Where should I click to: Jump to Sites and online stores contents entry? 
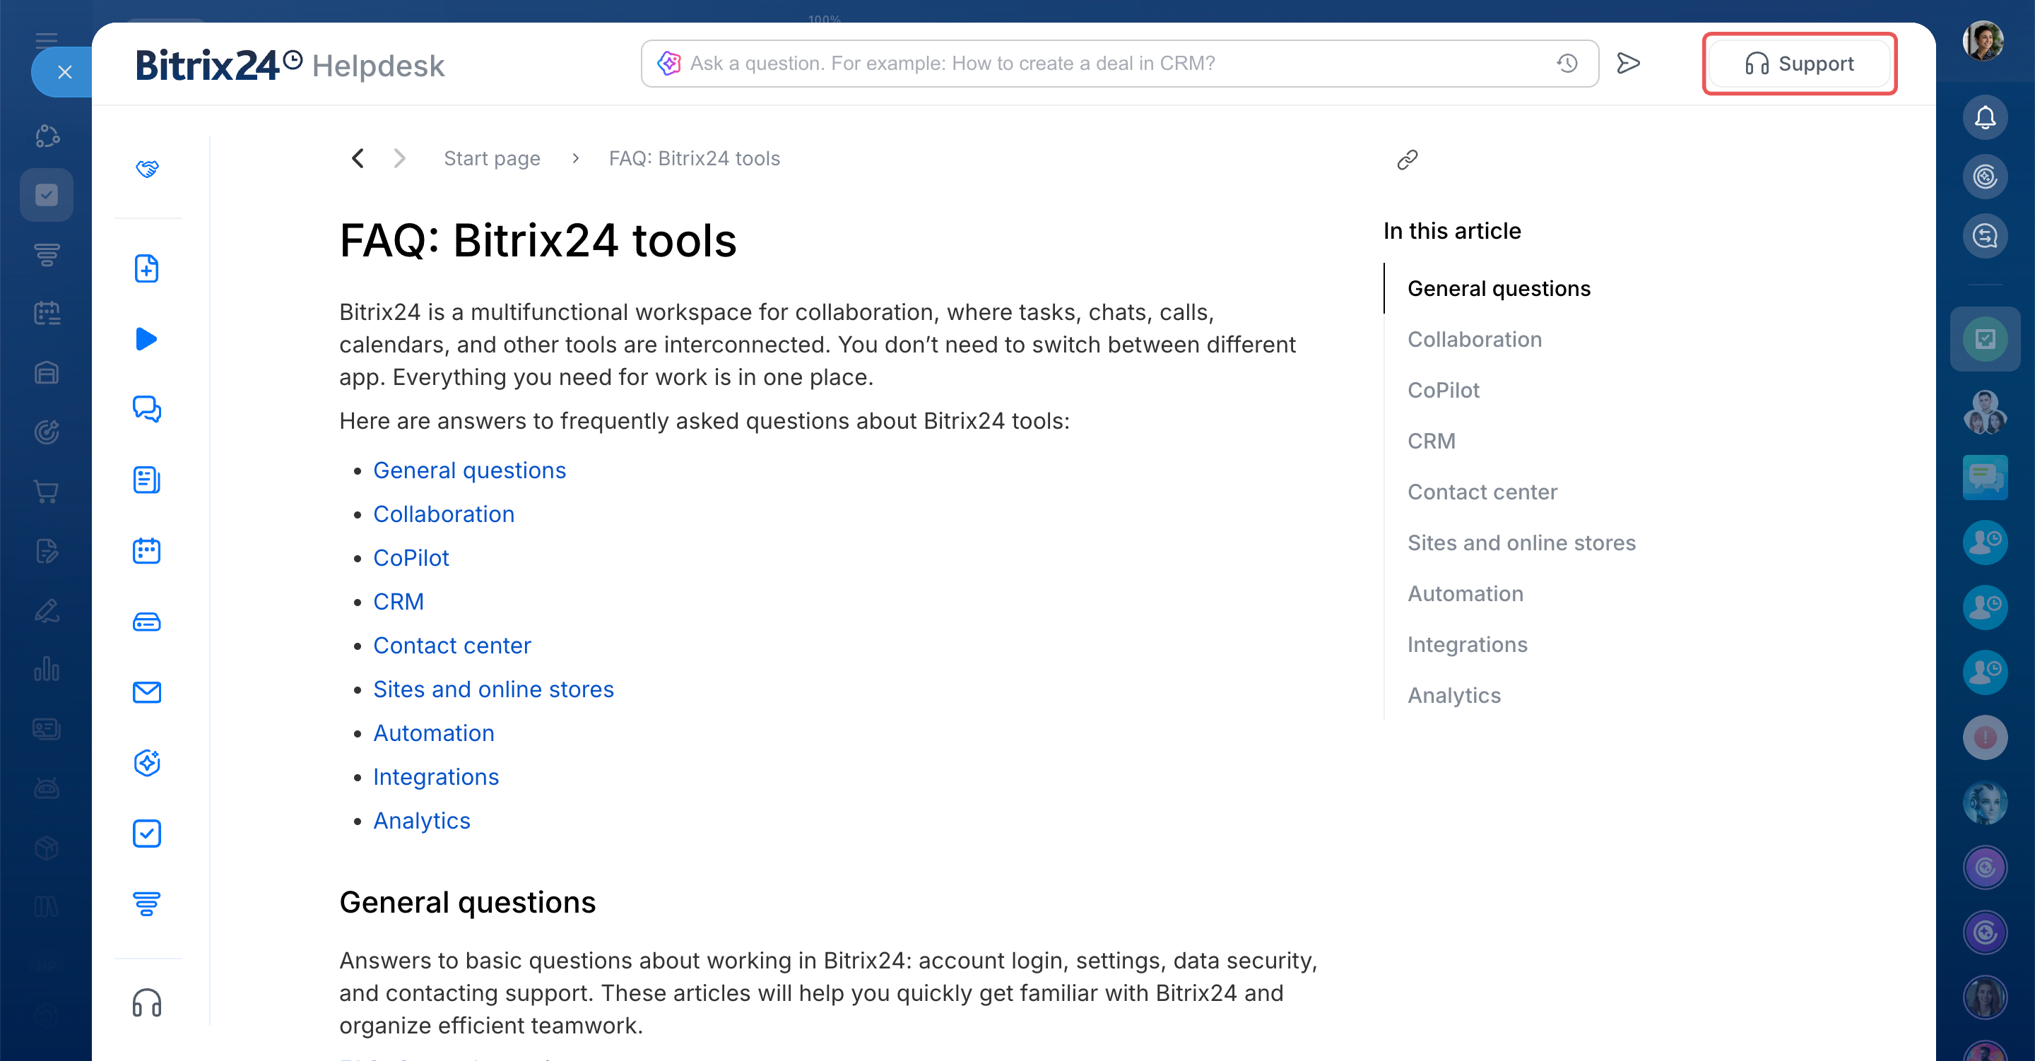(1521, 543)
